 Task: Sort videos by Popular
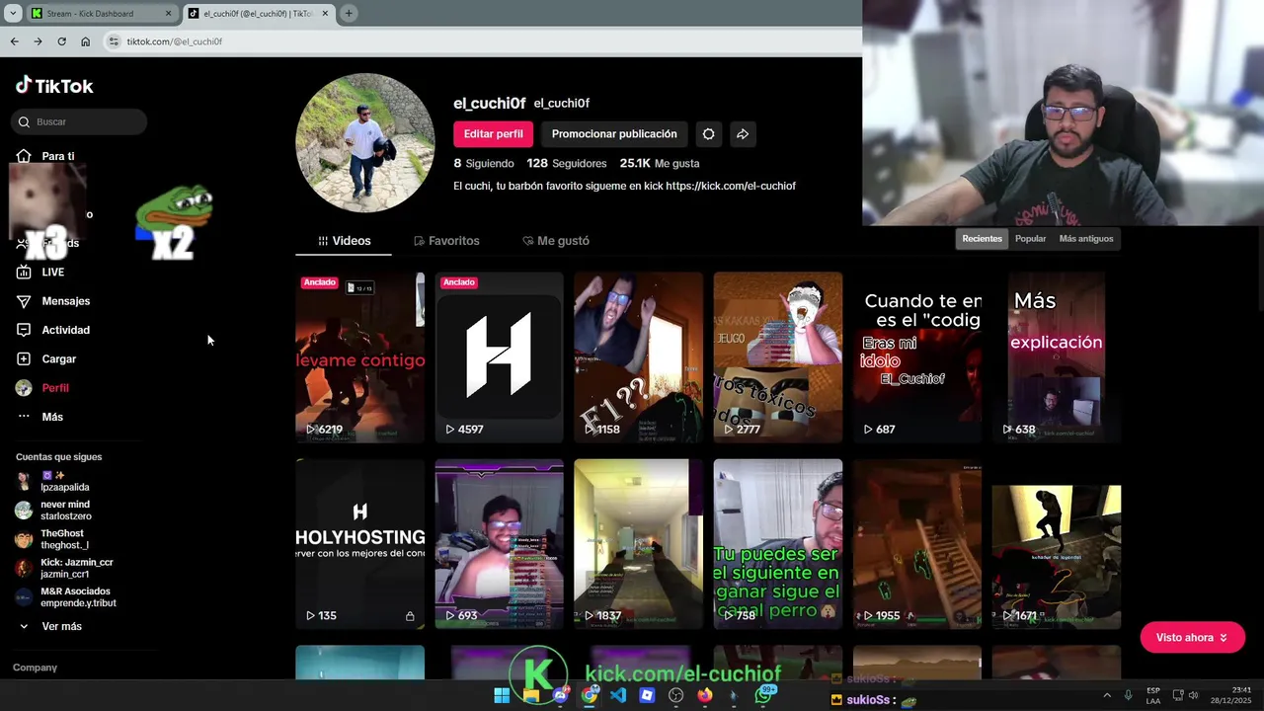pyautogui.click(x=1030, y=239)
